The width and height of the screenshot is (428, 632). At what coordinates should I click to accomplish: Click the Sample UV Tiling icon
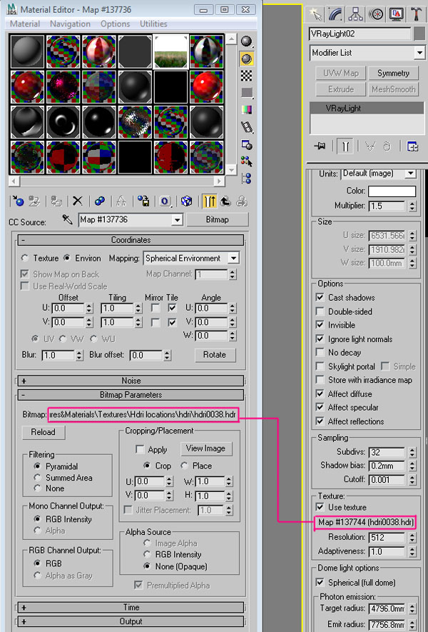[x=246, y=93]
